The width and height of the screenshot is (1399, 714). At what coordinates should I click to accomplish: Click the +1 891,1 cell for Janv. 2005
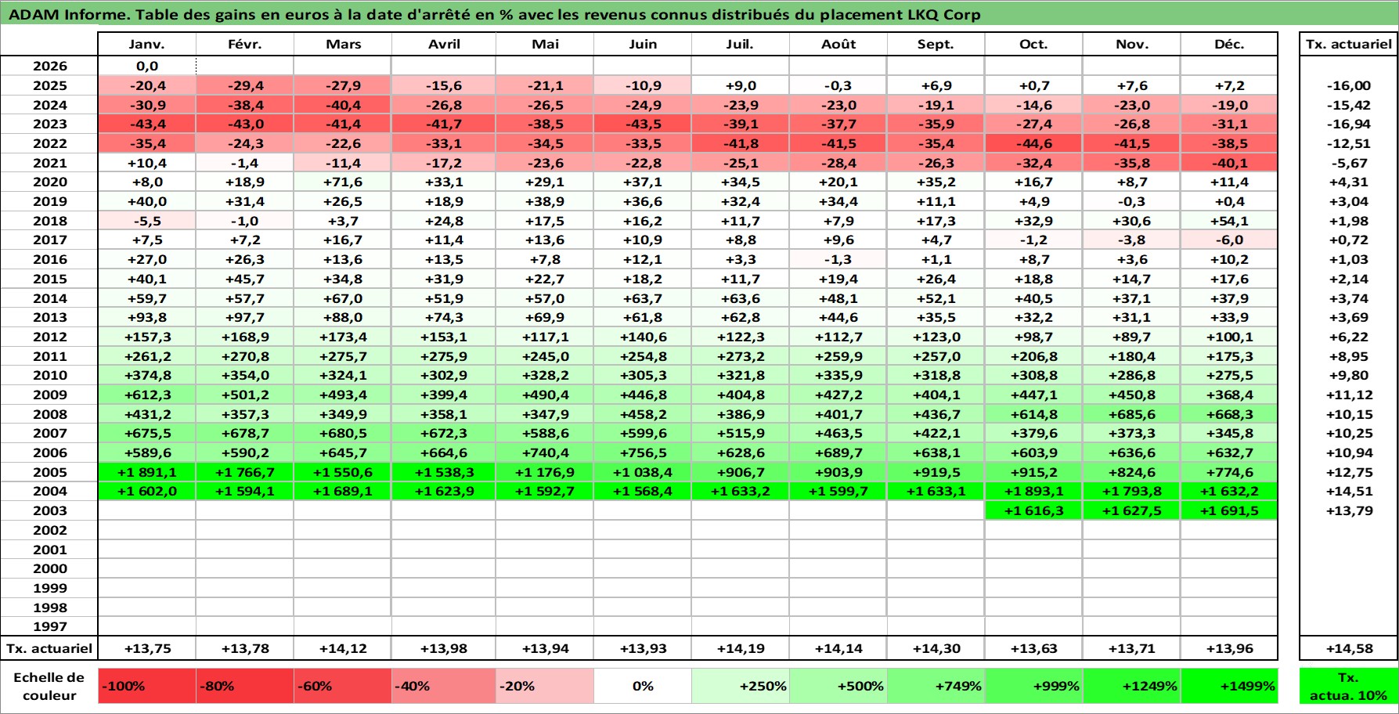click(147, 472)
